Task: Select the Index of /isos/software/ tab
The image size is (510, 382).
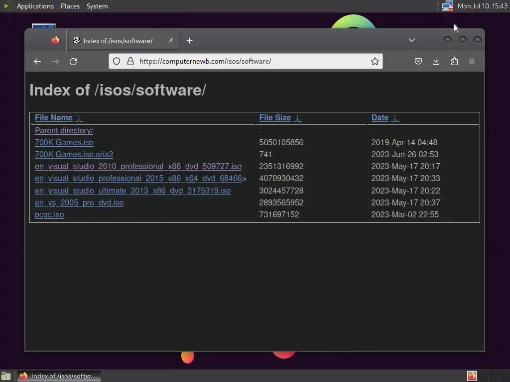Action: (x=124, y=41)
